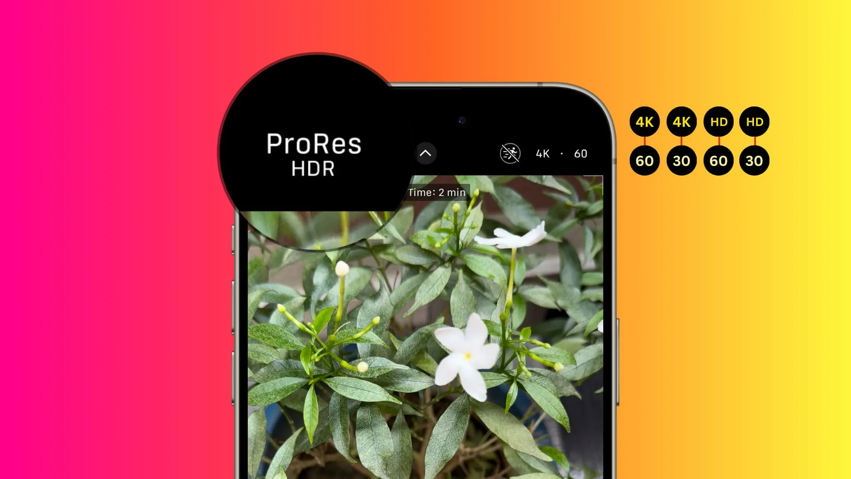Select HD 30fps recording mode
The height and width of the screenshot is (479, 851).
pyautogui.click(x=754, y=140)
